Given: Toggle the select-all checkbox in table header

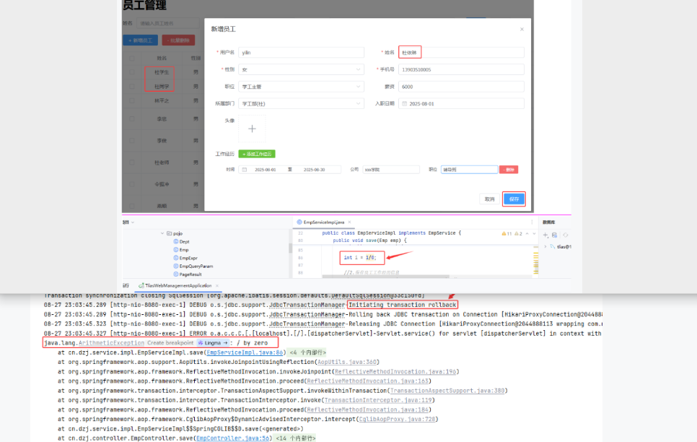Looking at the screenshot, I should [131, 58].
